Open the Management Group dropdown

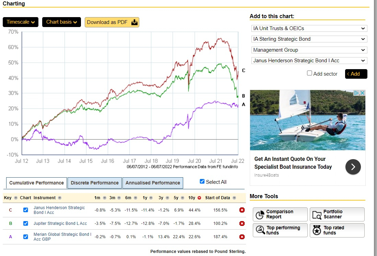pyautogui.click(x=309, y=50)
